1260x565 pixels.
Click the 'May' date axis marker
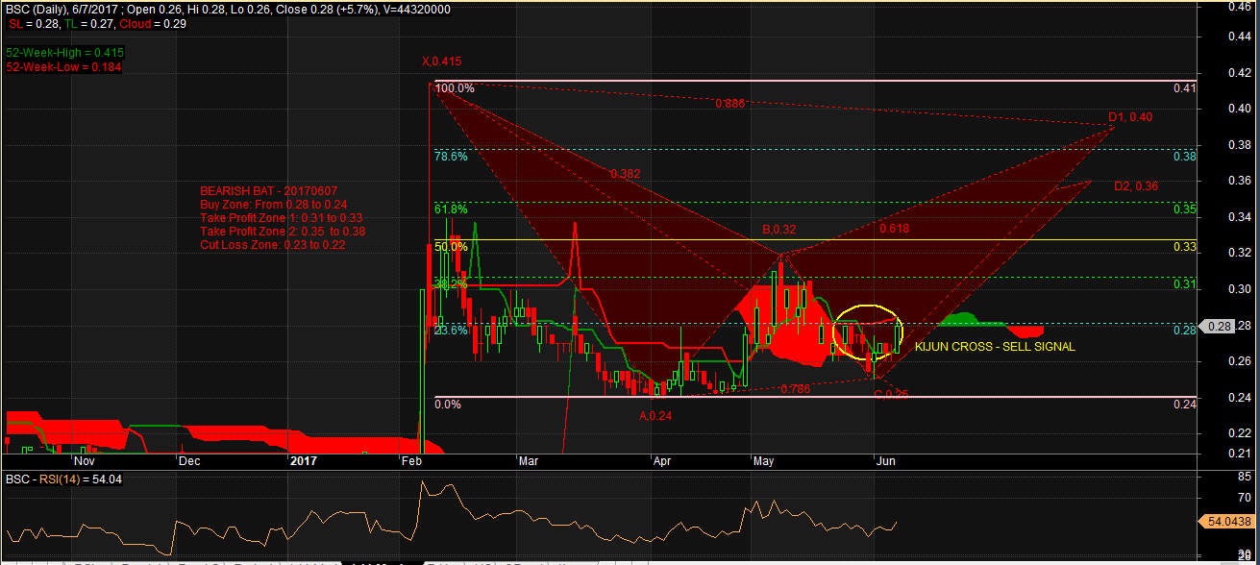click(x=763, y=460)
